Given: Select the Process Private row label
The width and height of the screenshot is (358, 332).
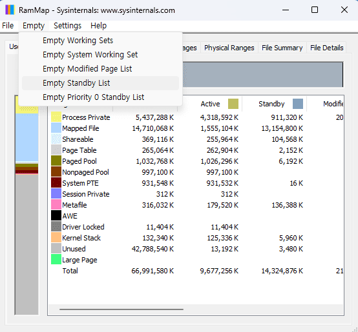Looking at the screenshot, I should point(86,117).
